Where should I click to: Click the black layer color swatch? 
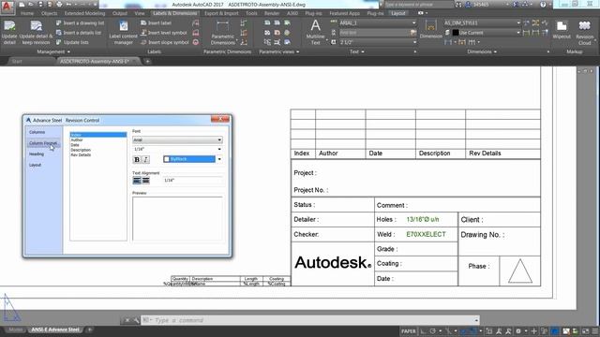[456, 33]
